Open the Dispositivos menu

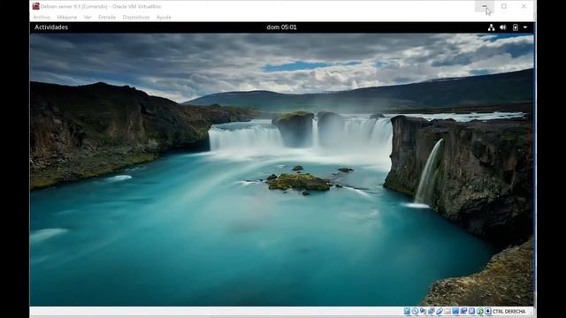tap(135, 18)
